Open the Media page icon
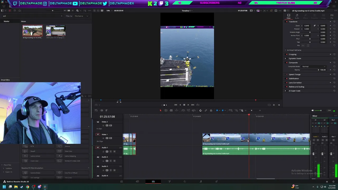 pyautogui.click(x=121, y=182)
